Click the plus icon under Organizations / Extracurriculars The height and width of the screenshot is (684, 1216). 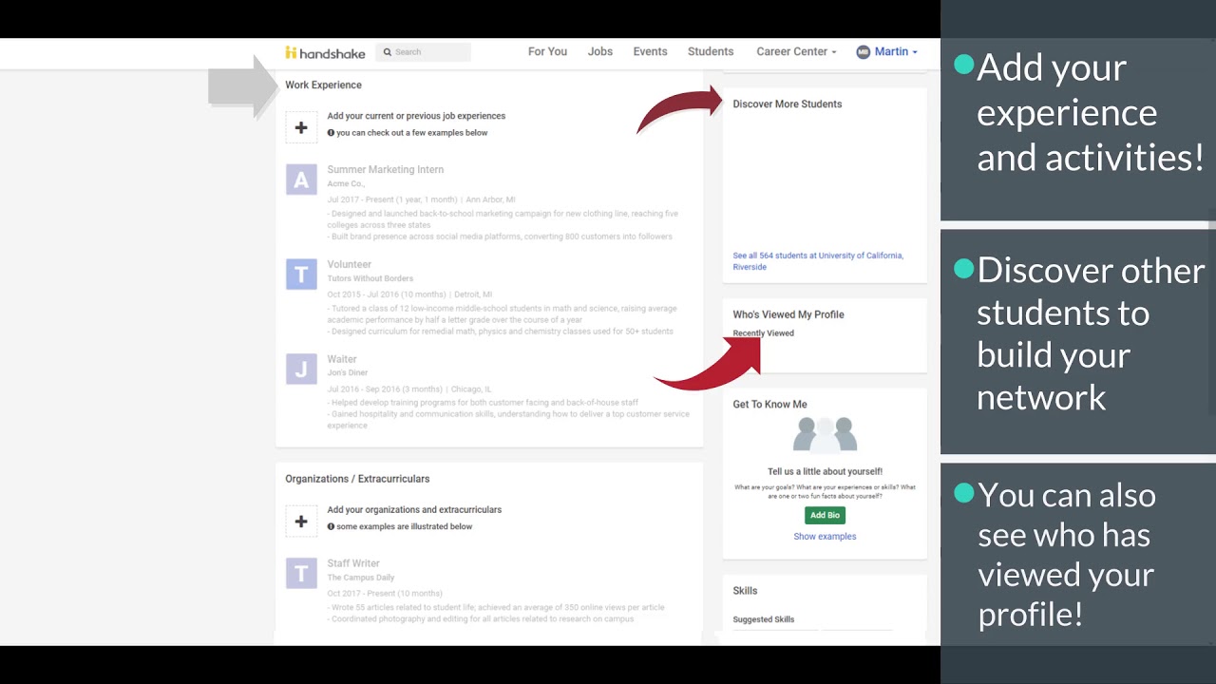[301, 522]
